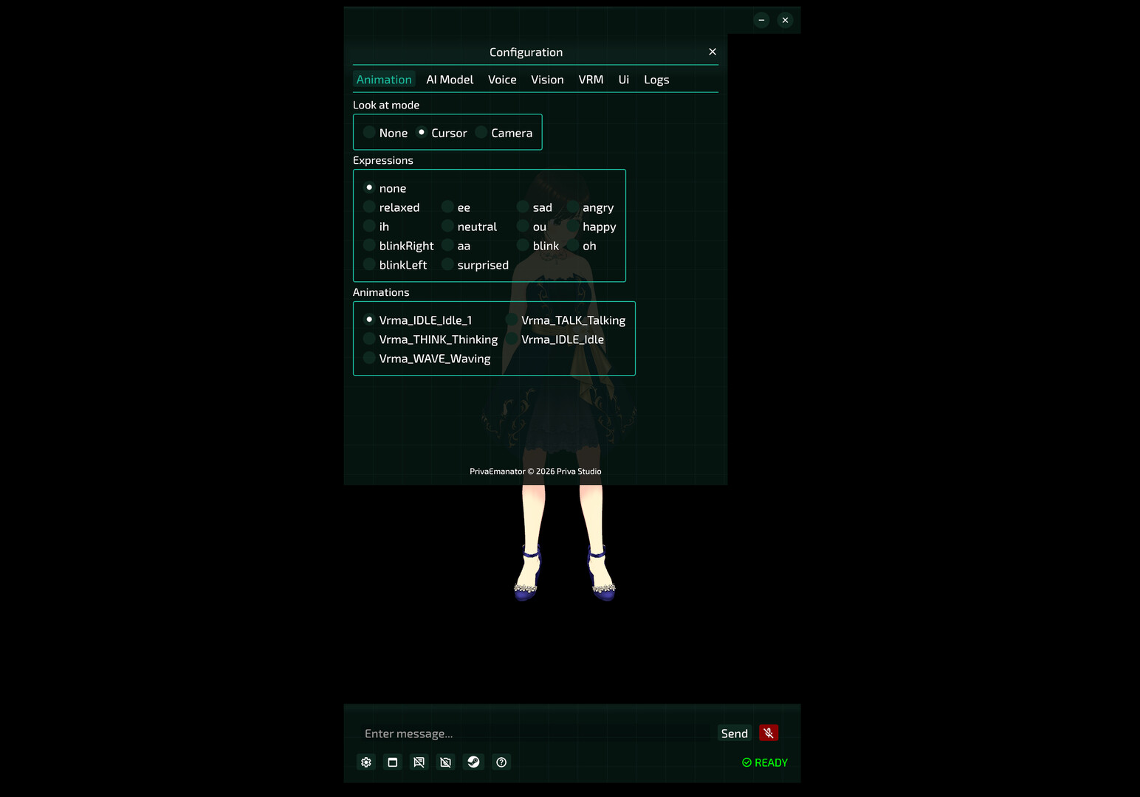Choose the Vrma_IDLE_Idle_1 animation
Image resolution: width=1140 pixels, height=797 pixels.
click(x=418, y=320)
